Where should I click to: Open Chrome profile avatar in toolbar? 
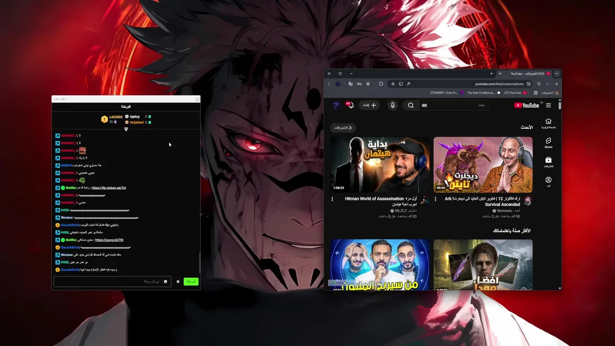click(x=337, y=84)
